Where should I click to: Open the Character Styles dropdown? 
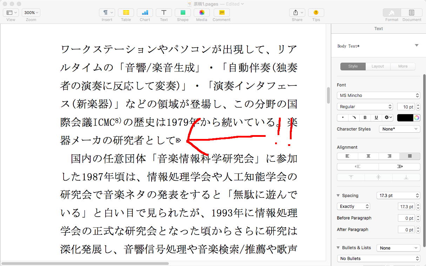pyautogui.click(x=399, y=129)
